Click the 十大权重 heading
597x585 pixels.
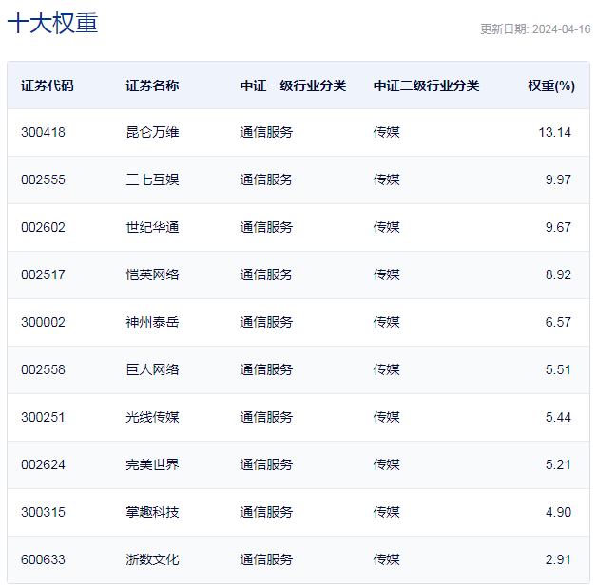pyautogui.click(x=52, y=23)
